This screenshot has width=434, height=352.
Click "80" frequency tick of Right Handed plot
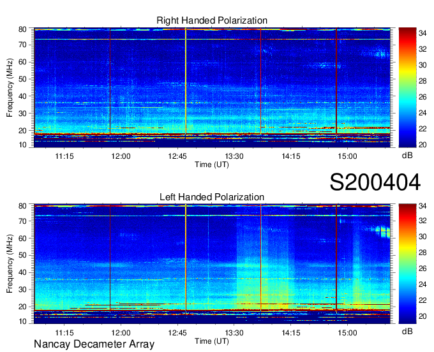pyautogui.click(x=22, y=29)
